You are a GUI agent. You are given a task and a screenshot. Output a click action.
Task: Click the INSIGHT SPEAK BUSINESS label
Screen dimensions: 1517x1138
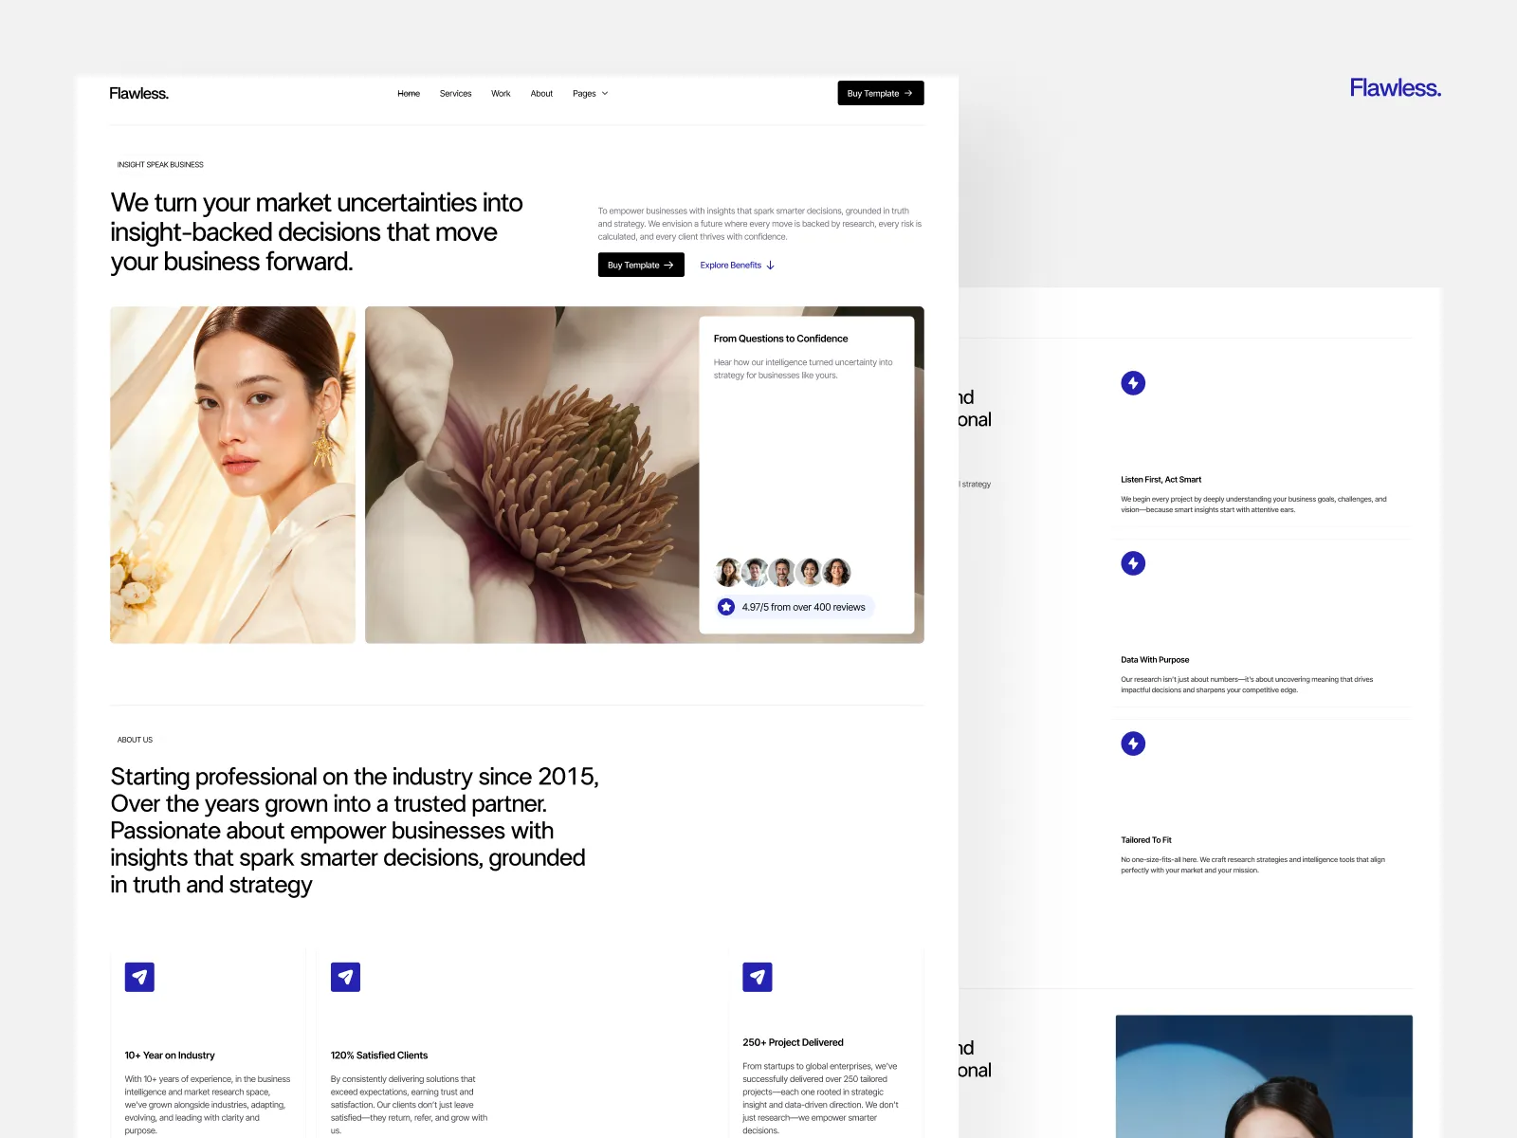(x=160, y=165)
